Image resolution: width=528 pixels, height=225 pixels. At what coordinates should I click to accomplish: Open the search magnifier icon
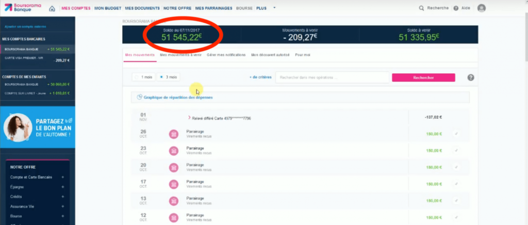[x=421, y=8]
